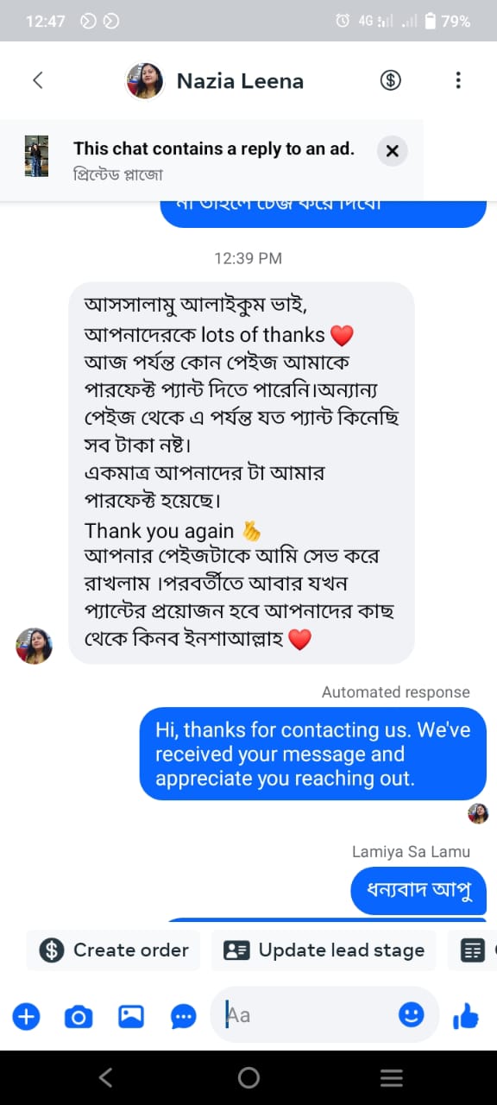Screen dimensions: 497x1105
Task: Open the payment ($) icon in the header
Action: coord(390,80)
